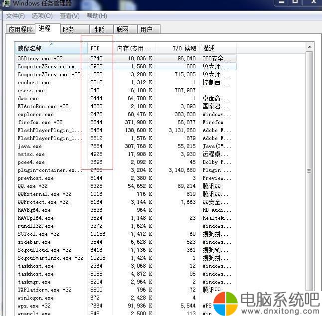Viewport: 322px width, 316px height.
Task: Switch to the 用户 tab
Action: [x=149, y=29]
